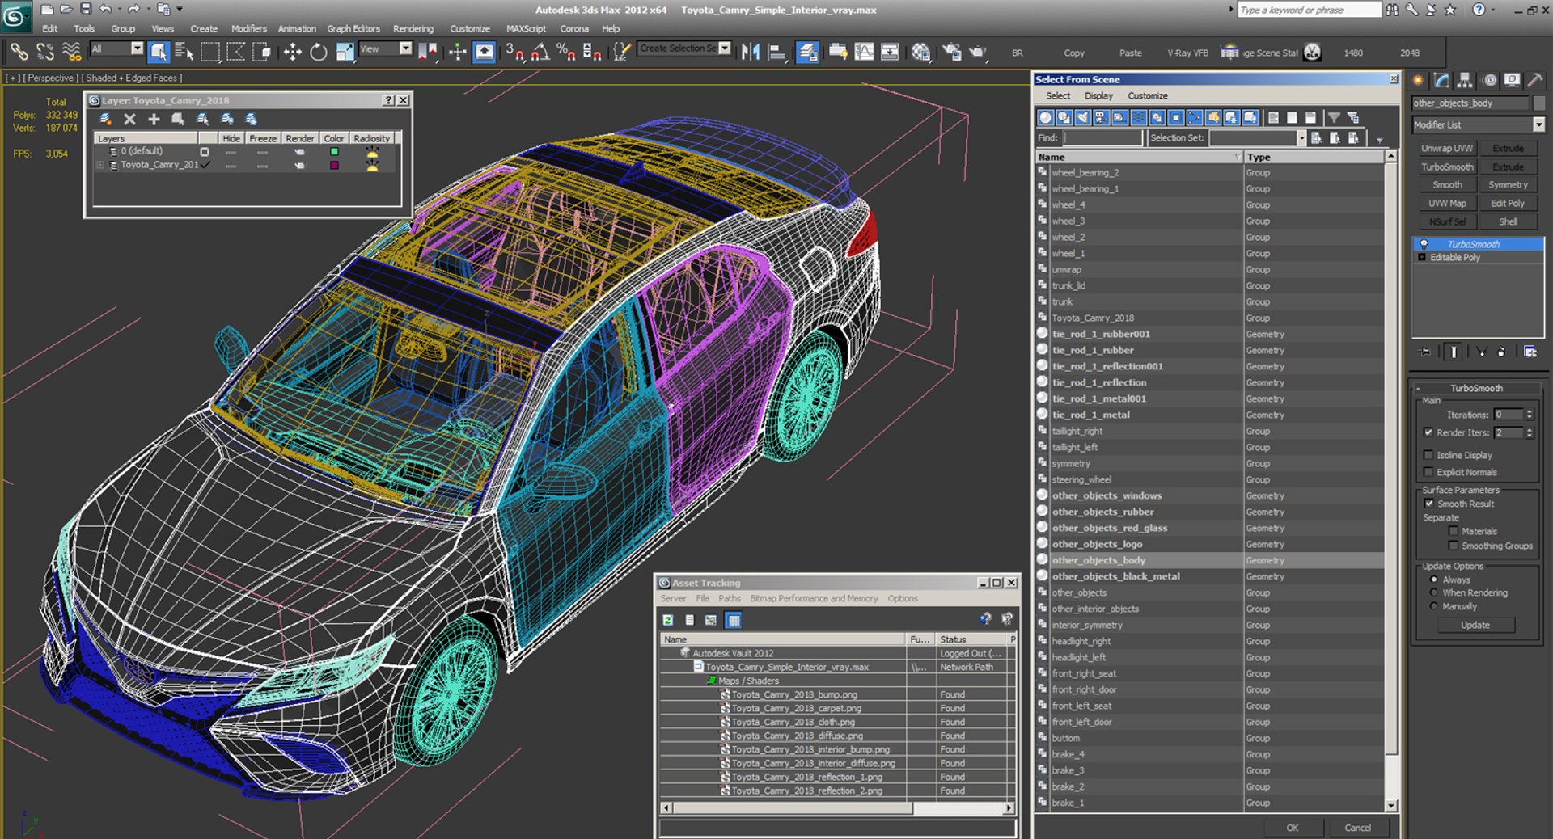Click Delete Layer X icon in Layer dialog
This screenshot has width=1553, height=839.
(x=129, y=120)
